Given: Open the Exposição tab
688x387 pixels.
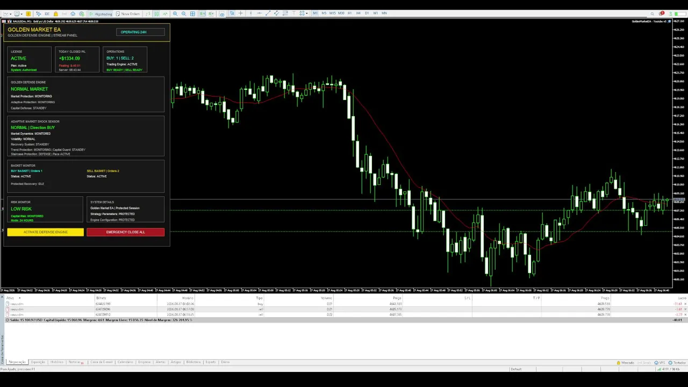Looking at the screenshot, I should pyautogui.click(x=38, y=362).
